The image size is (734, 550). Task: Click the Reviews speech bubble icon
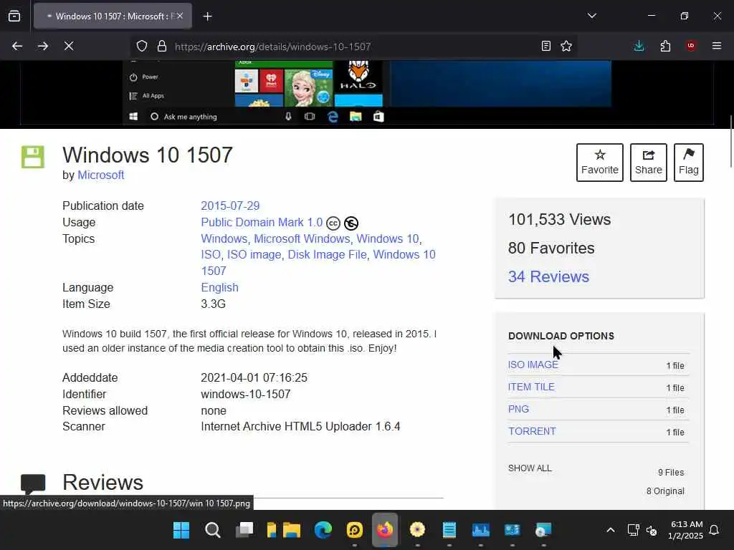[x=33, y=485]
